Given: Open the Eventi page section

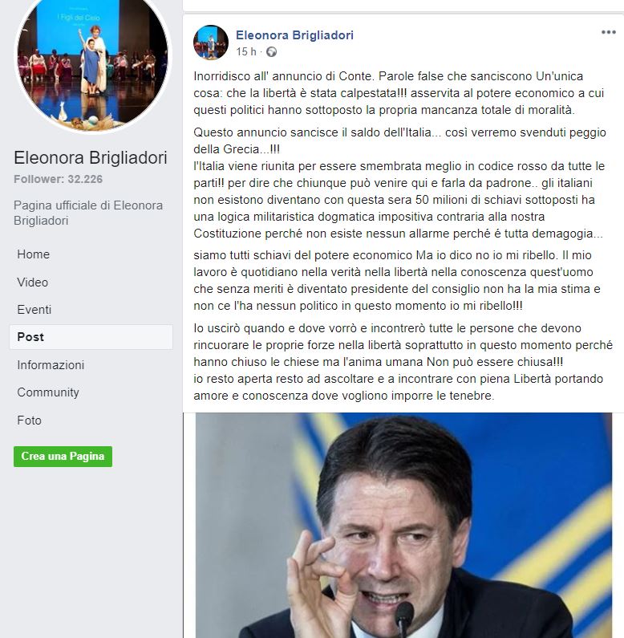Looking at the screenshot, I should click(x=91, y=310).
